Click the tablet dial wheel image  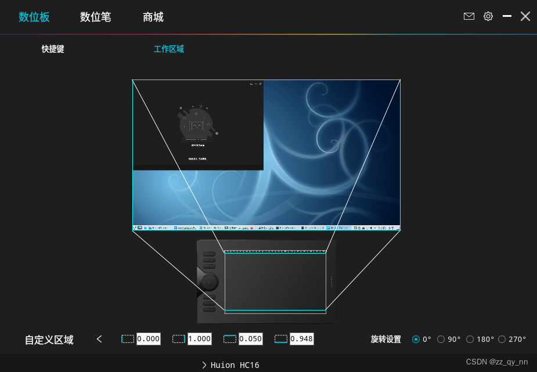209,281
